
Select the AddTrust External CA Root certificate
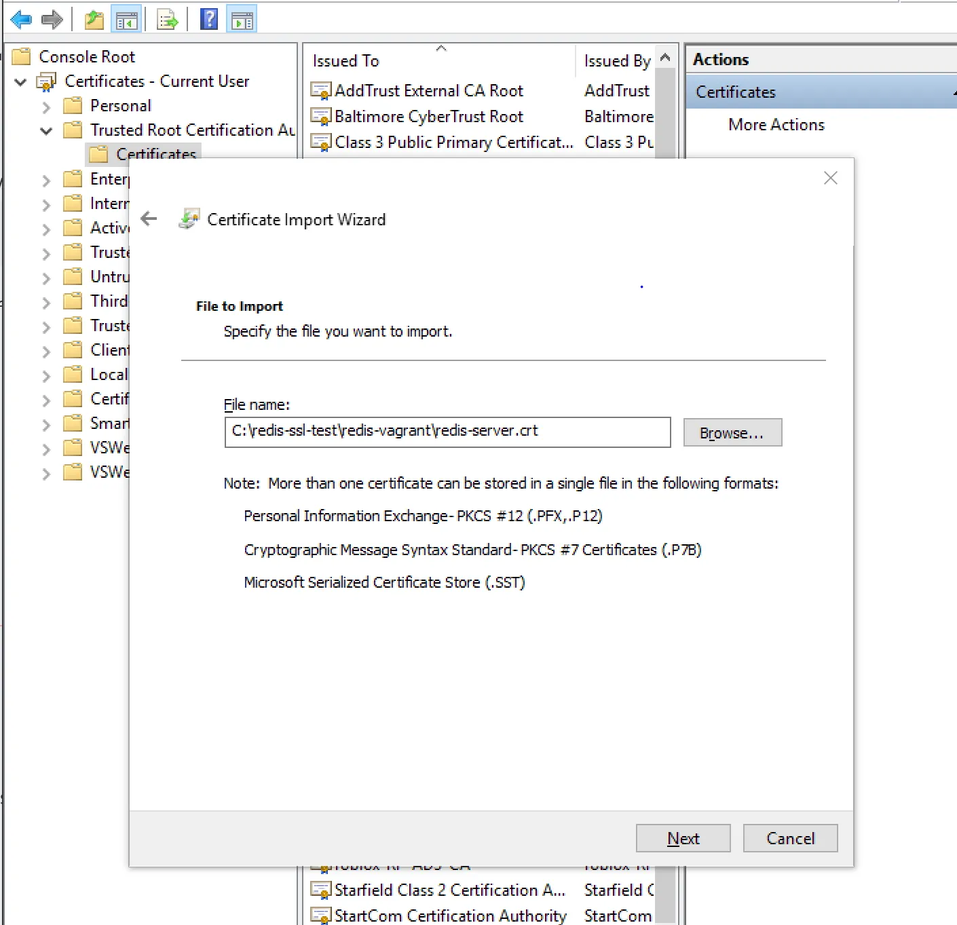428,91
